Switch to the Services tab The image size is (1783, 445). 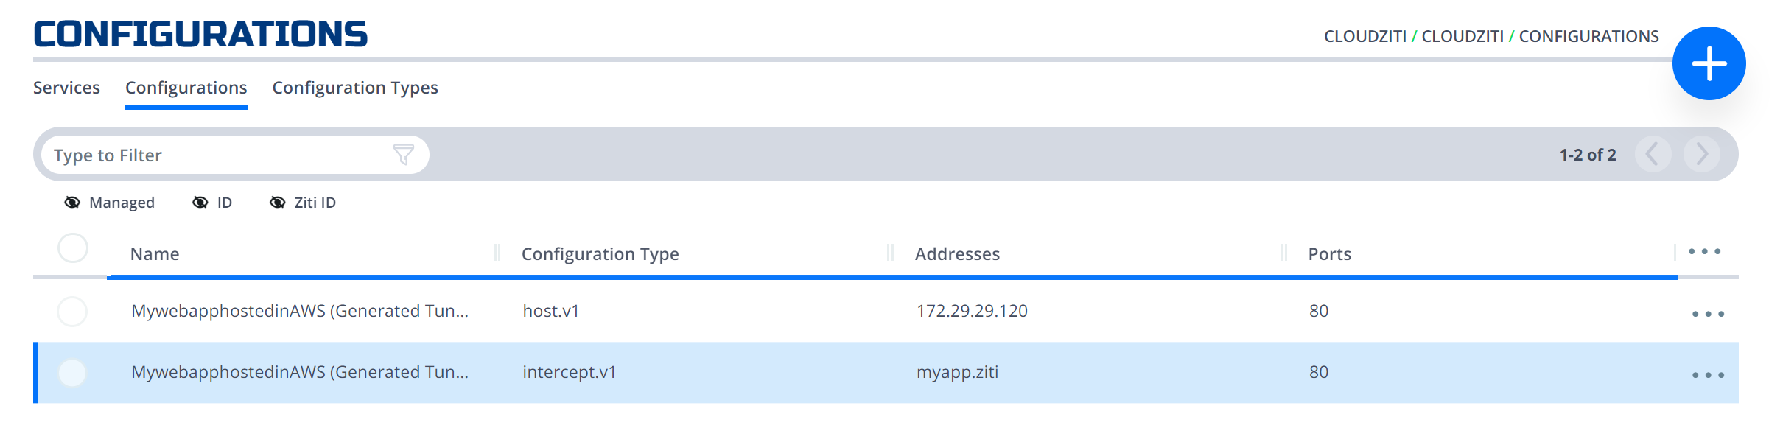point(66,88)
